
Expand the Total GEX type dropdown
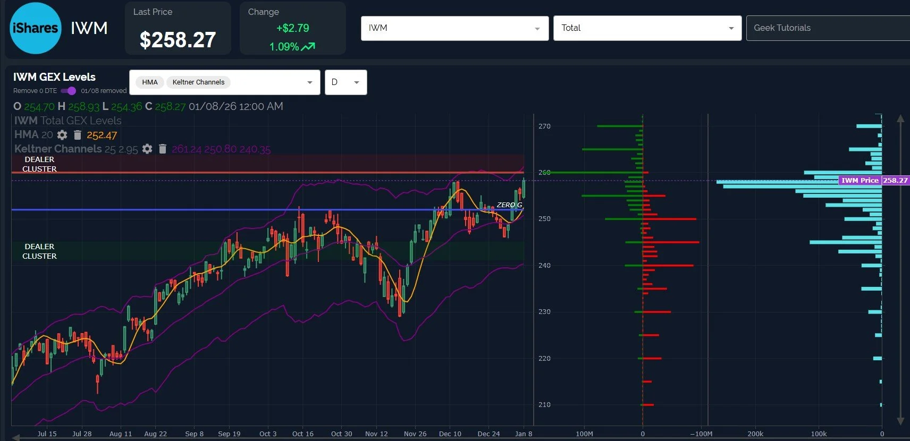[x=647, y=28]
